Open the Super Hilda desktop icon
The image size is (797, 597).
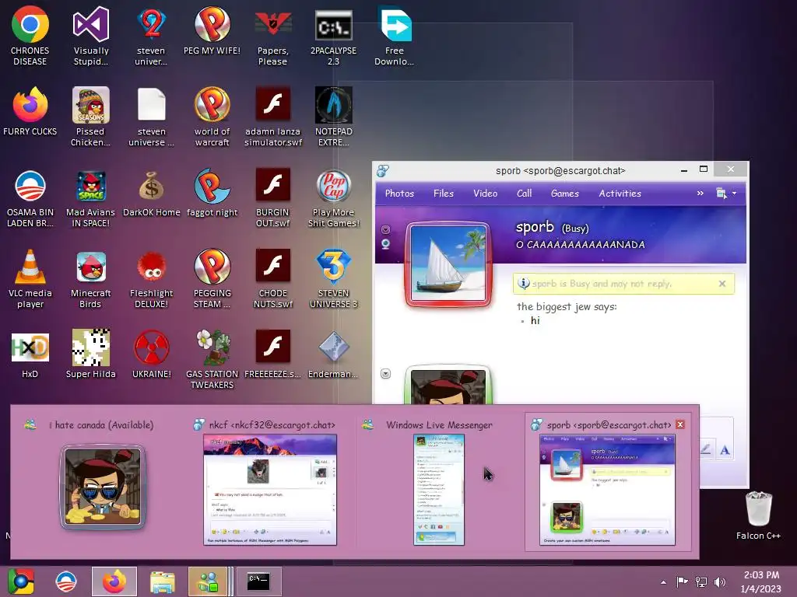tap(90, 354)
